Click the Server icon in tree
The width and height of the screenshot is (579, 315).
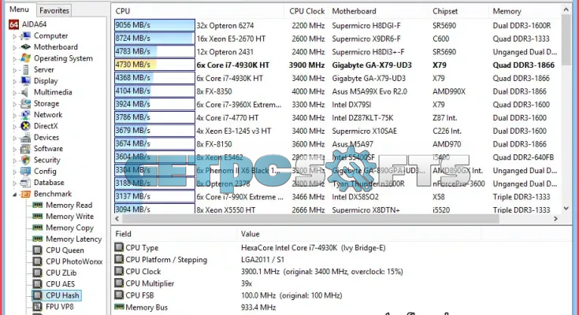(25, 69)
